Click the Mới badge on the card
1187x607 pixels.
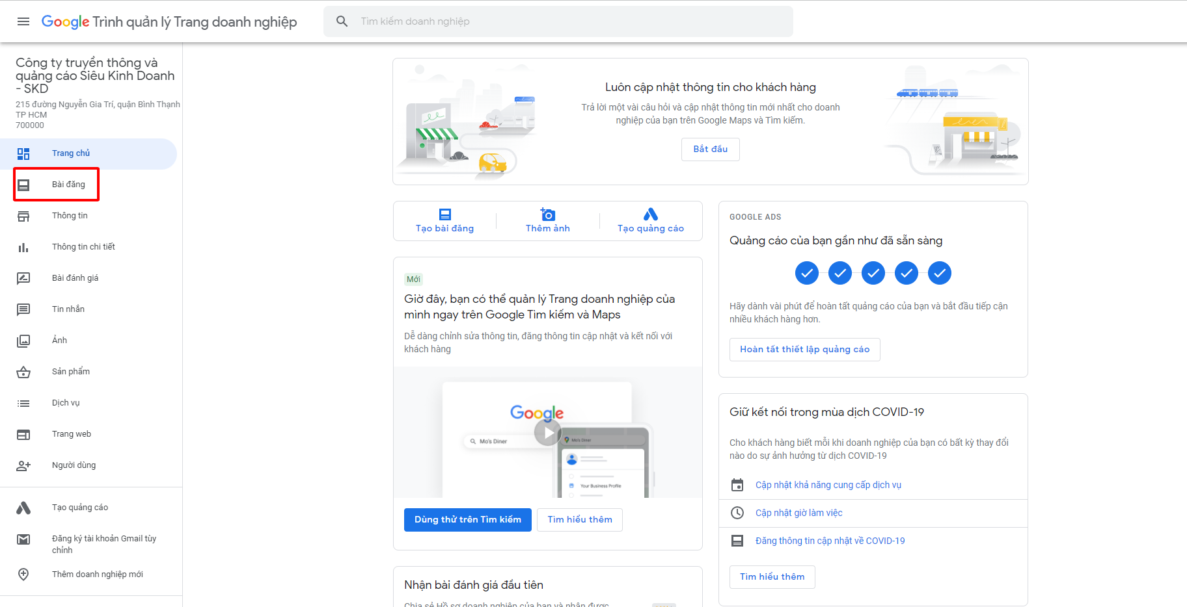(414, 279)
